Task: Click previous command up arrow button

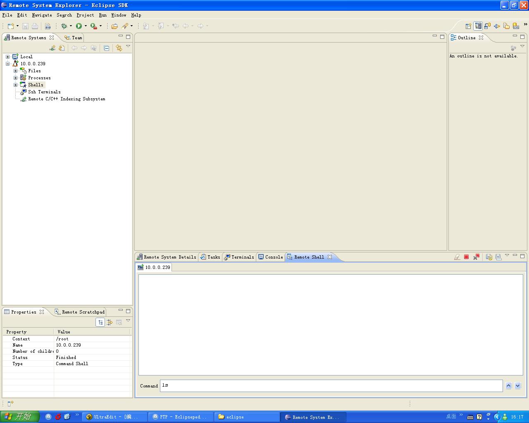Action: pyautogui.click(x=509, y=385)
